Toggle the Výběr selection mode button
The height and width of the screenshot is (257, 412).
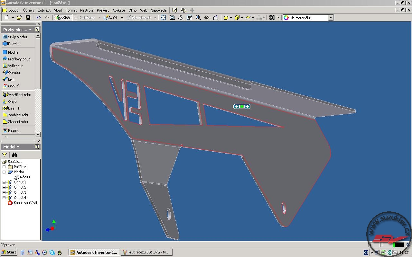[63, 18]
